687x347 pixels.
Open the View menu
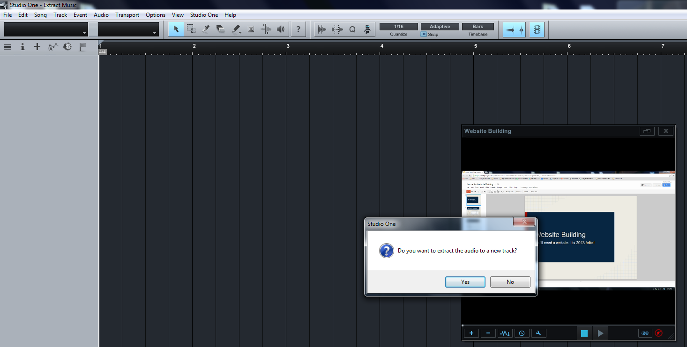tap(178, 15)
